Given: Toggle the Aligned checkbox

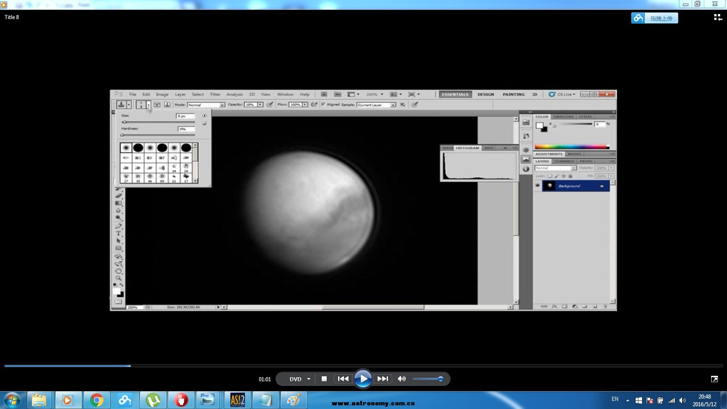Looking at the screenshot, I should coord(323,105).
